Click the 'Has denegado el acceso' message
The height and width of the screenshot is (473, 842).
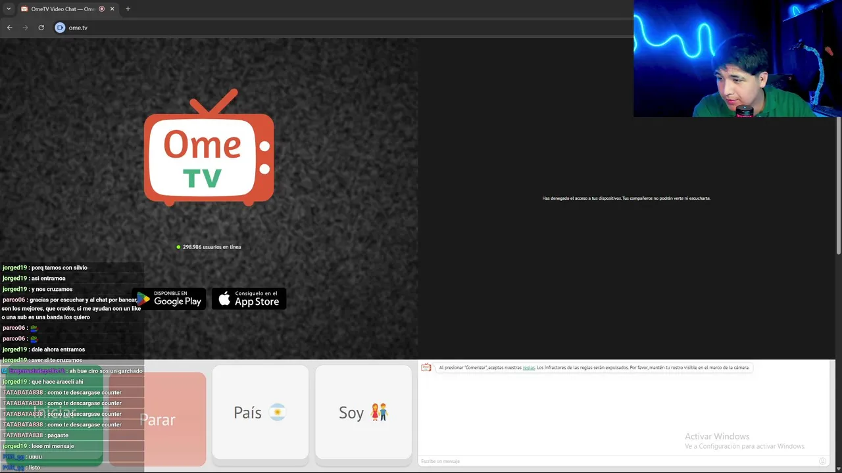tap(626, 198)
